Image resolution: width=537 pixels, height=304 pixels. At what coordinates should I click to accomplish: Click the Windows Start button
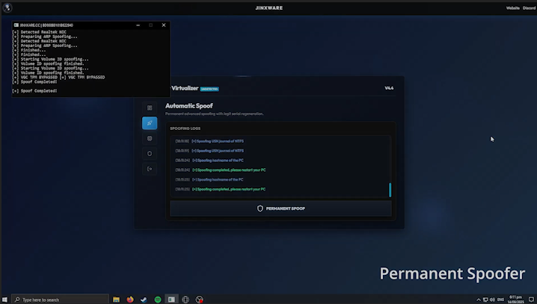5,299
